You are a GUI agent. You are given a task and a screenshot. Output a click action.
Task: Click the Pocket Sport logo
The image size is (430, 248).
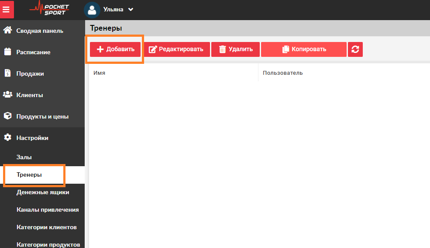49,9
